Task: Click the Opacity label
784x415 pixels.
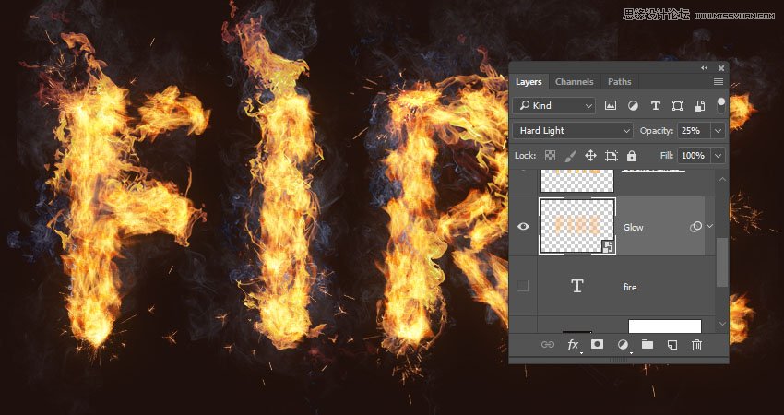Action: point(657,131)
